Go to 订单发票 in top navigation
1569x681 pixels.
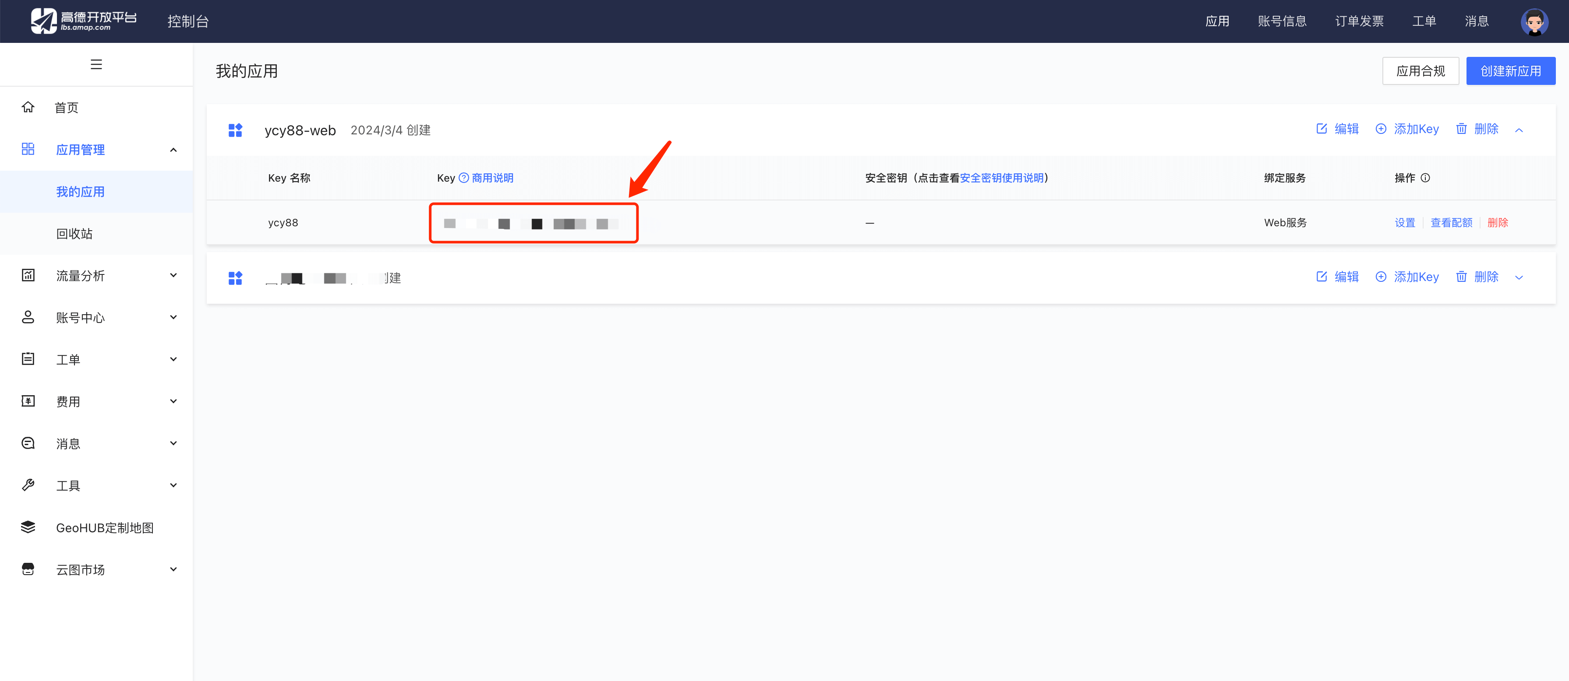[x=1359, y=21]
